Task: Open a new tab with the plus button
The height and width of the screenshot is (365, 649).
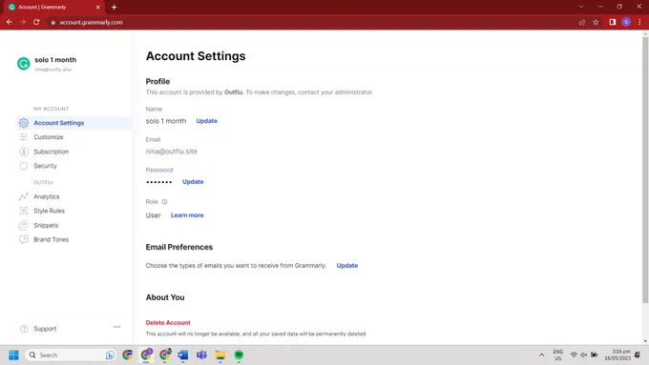Action: pos(114,7)
